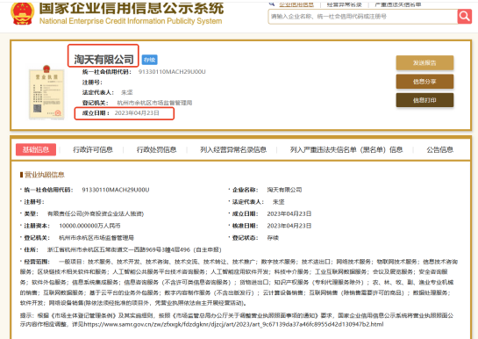Click the 成立日期 value in 营业执照信息
The height and width of the screenshot is (339, 478).
(289, 213)
